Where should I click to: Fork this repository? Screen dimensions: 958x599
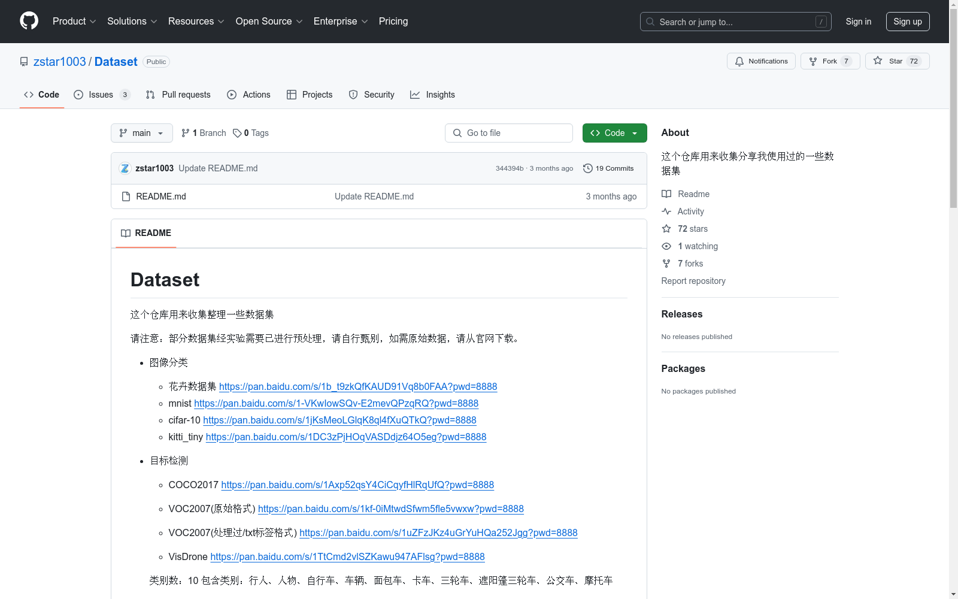tap(830, 61)
